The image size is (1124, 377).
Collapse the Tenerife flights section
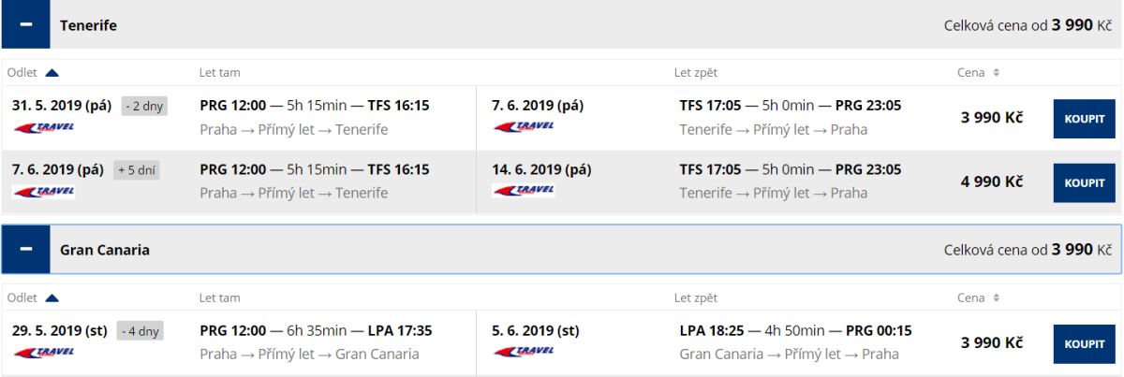[26, 25]
